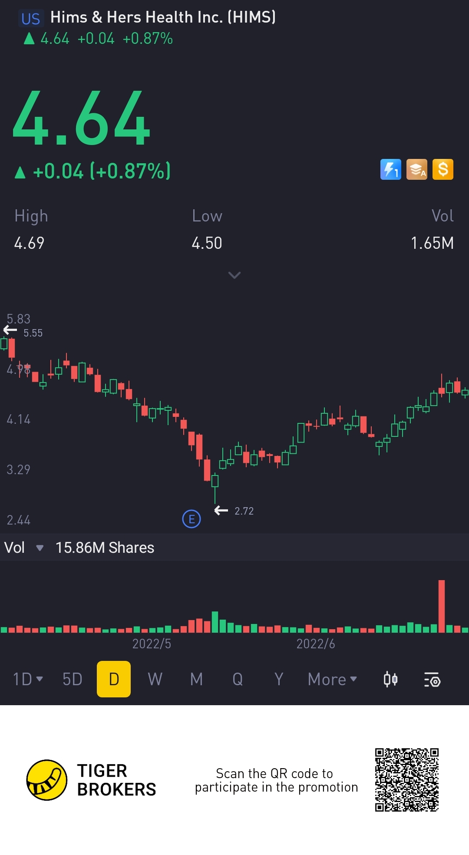
Task: Tap the tallest red volume bar
Action: tap(442, 606)
